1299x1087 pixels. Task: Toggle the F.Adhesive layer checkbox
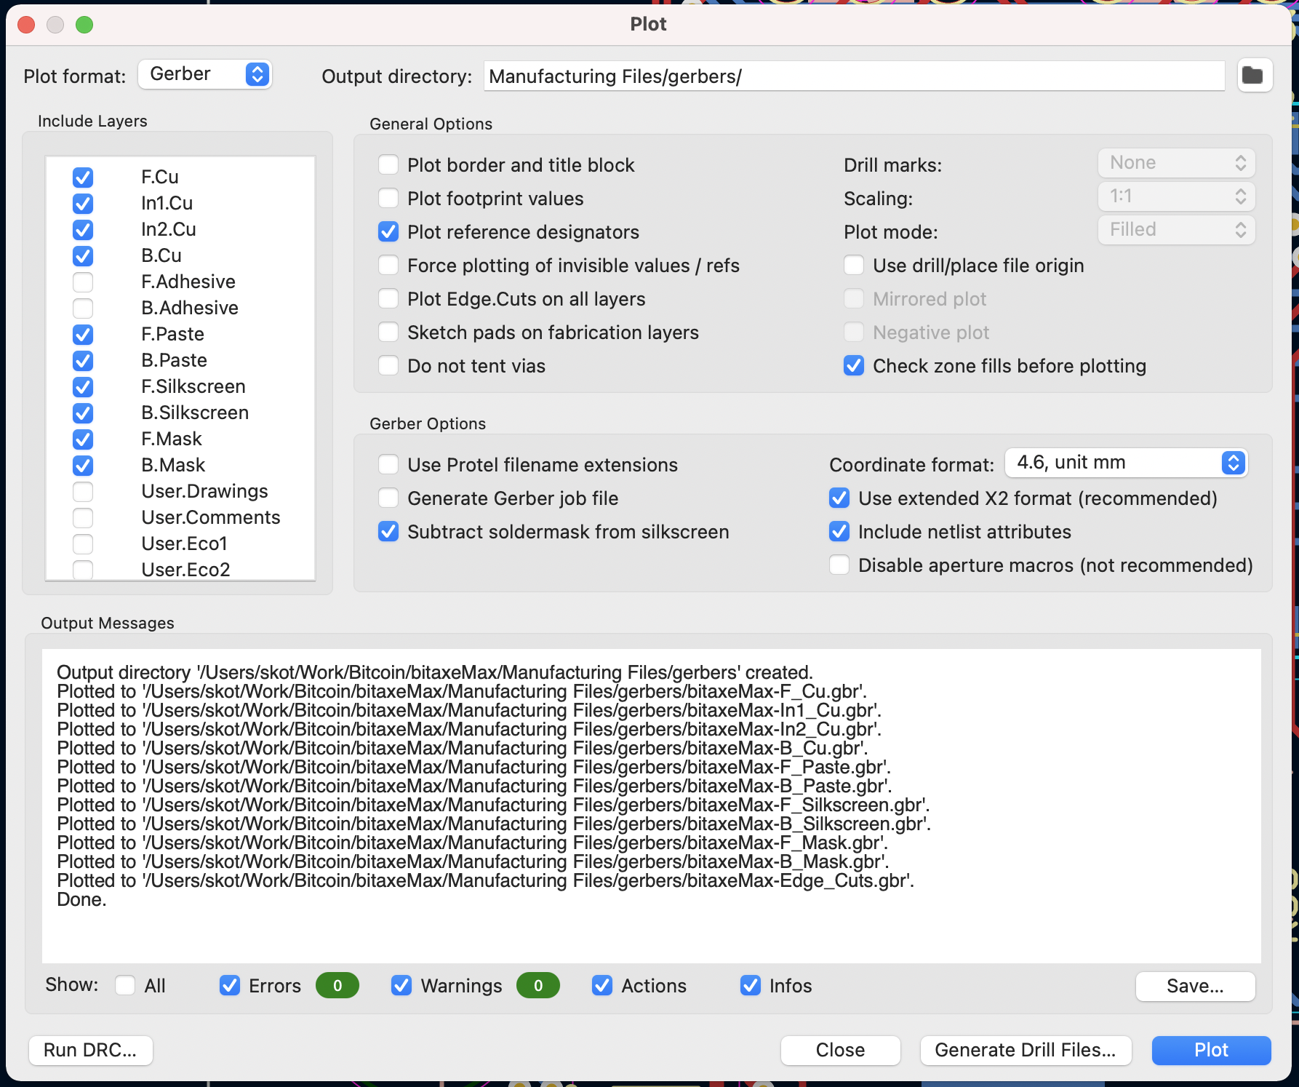tap(83, 282)
